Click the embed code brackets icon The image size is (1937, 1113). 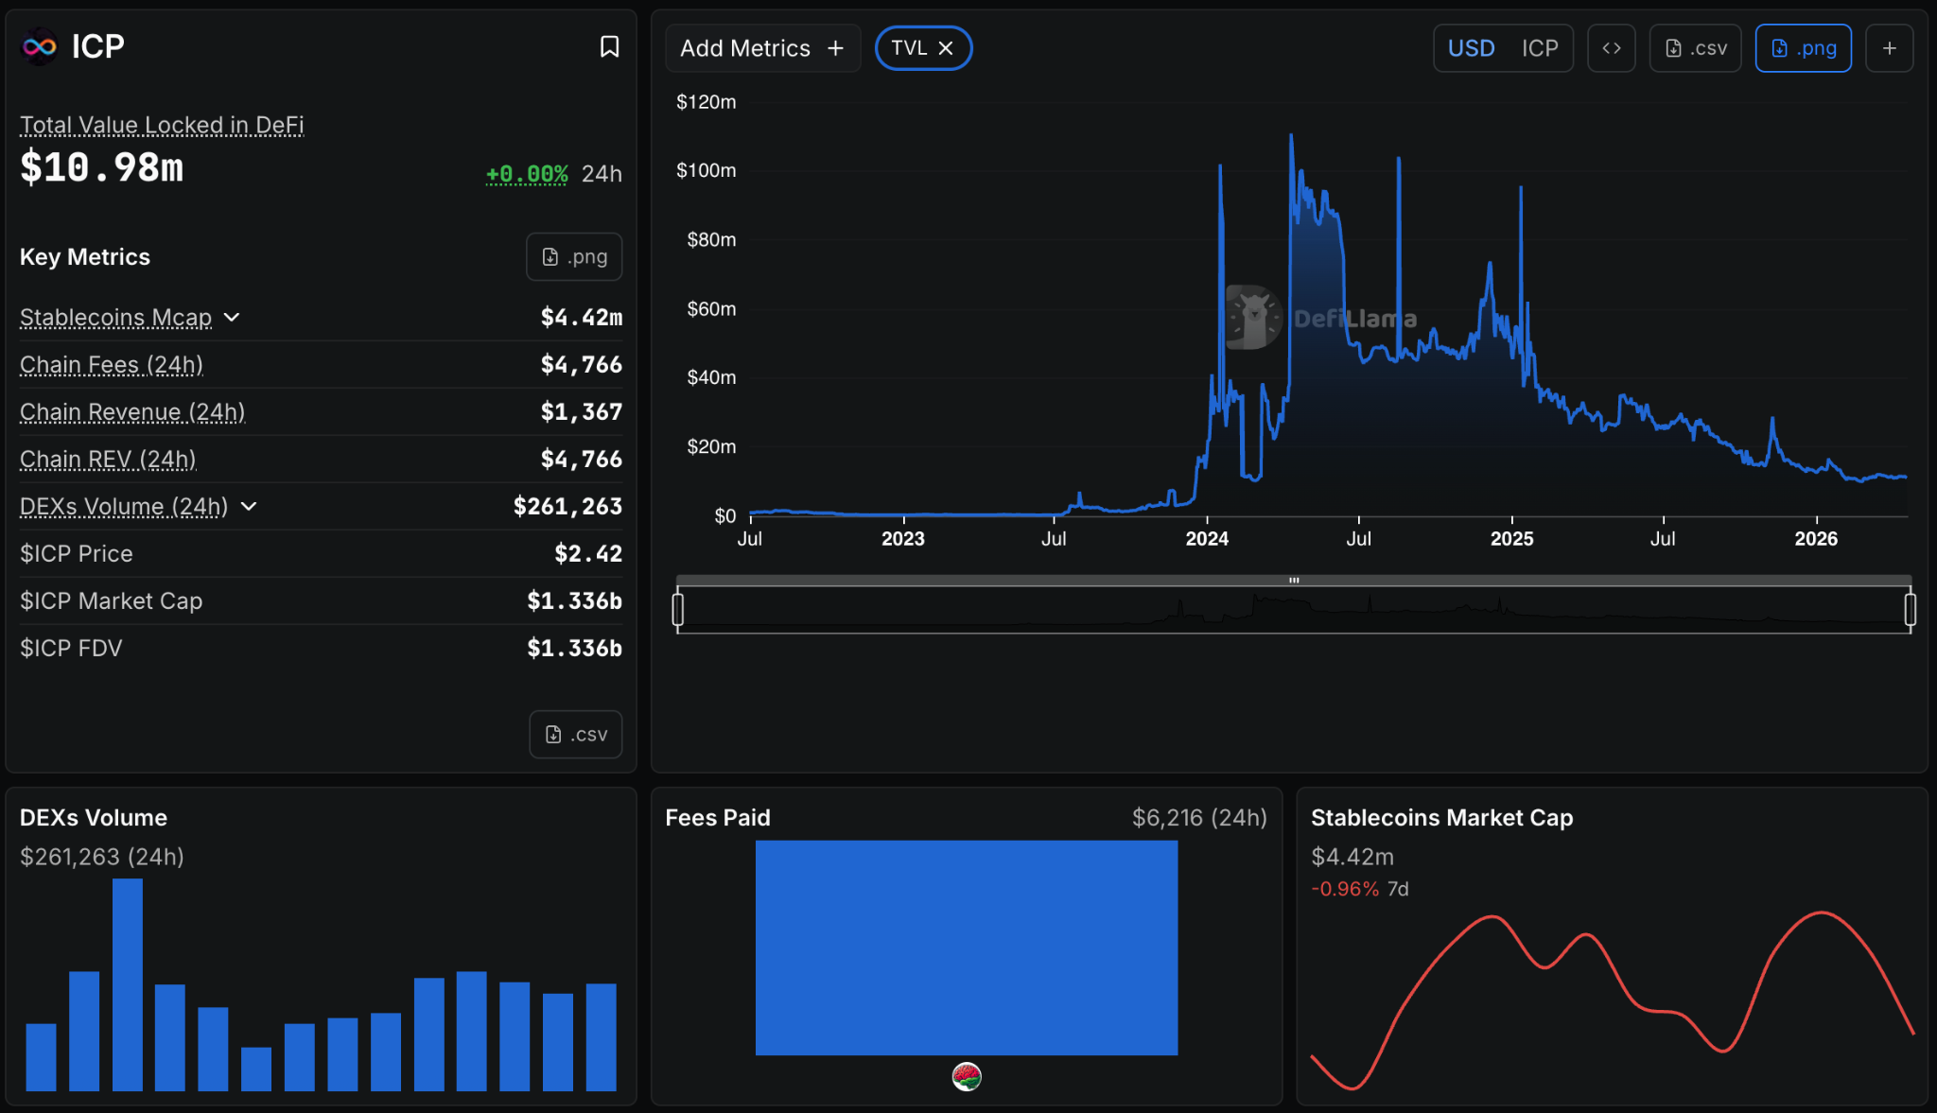1611,48
